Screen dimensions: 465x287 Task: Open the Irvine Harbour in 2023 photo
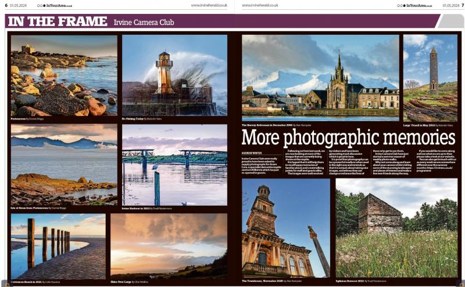click(x=174, y=164)
